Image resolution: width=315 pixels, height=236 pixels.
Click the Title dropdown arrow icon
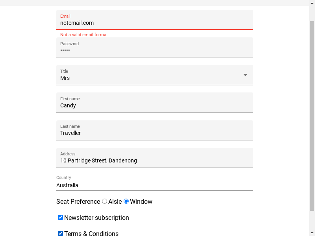tap(245, 75)
